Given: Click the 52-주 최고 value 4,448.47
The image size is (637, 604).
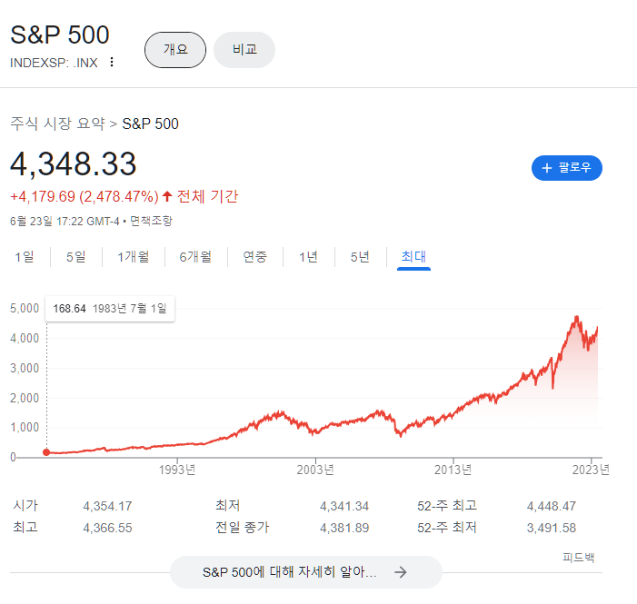Looking at the screenshot, I should 552,506.
